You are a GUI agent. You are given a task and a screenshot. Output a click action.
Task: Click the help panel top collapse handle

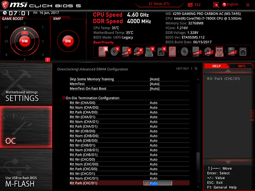[x=228, y=71]
